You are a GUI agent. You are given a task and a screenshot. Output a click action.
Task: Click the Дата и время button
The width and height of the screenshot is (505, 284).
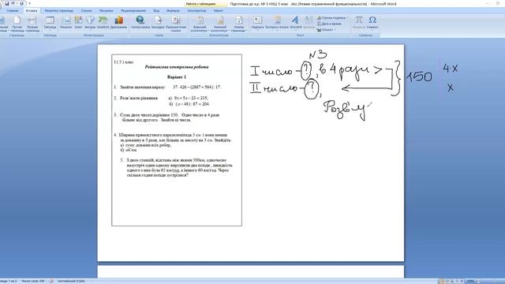pyautogui.click(x=329, y=24)
